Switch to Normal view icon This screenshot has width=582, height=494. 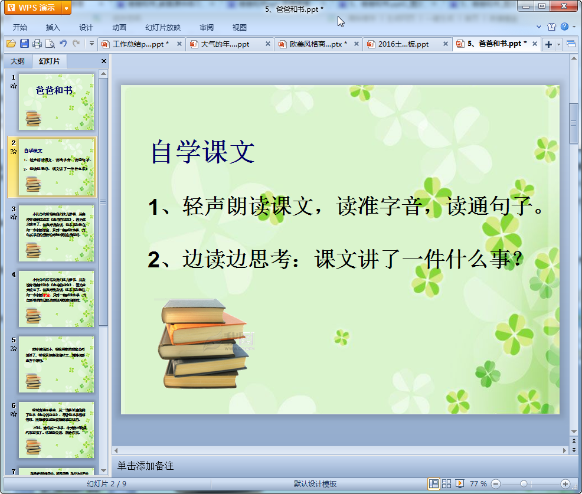point(433,483)
